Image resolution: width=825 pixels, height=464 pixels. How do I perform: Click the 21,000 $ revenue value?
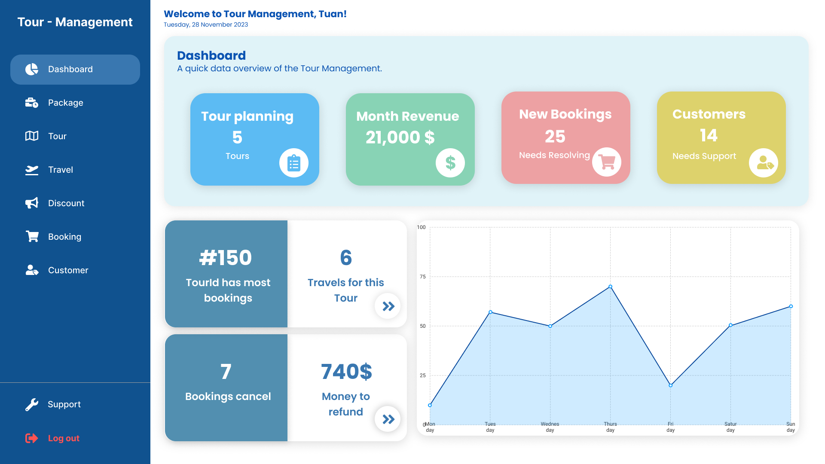coord(400,137)
